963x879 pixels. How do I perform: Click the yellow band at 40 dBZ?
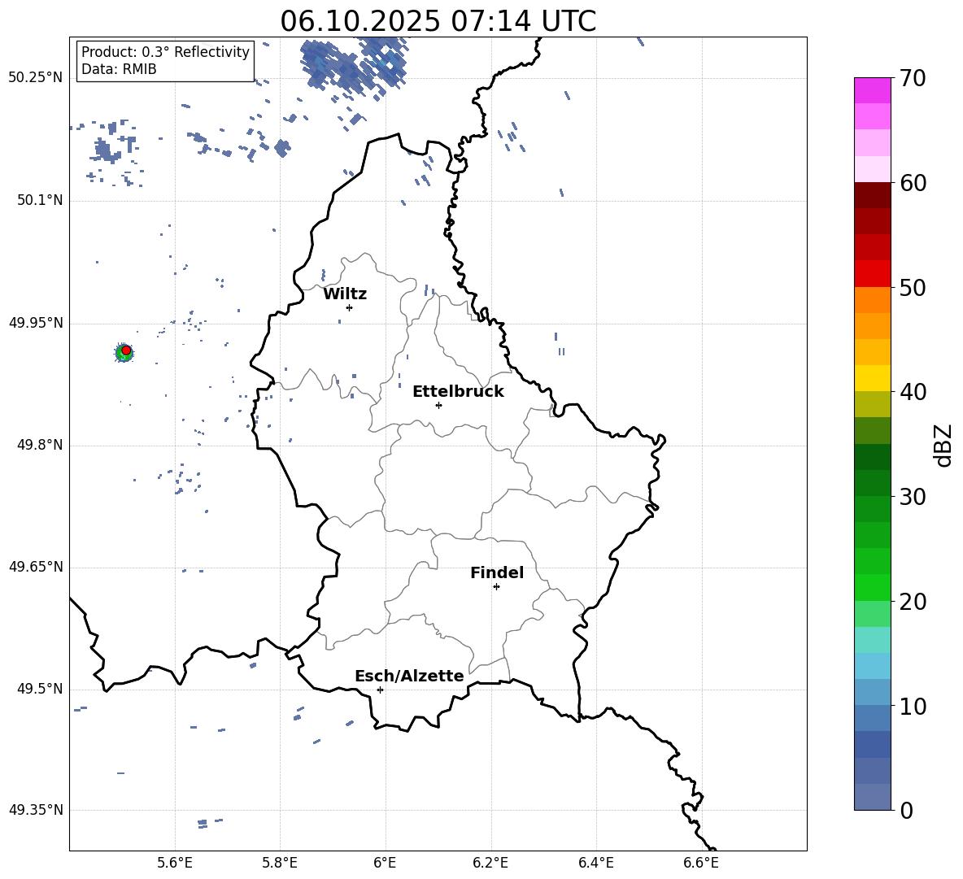click(873, 378)
